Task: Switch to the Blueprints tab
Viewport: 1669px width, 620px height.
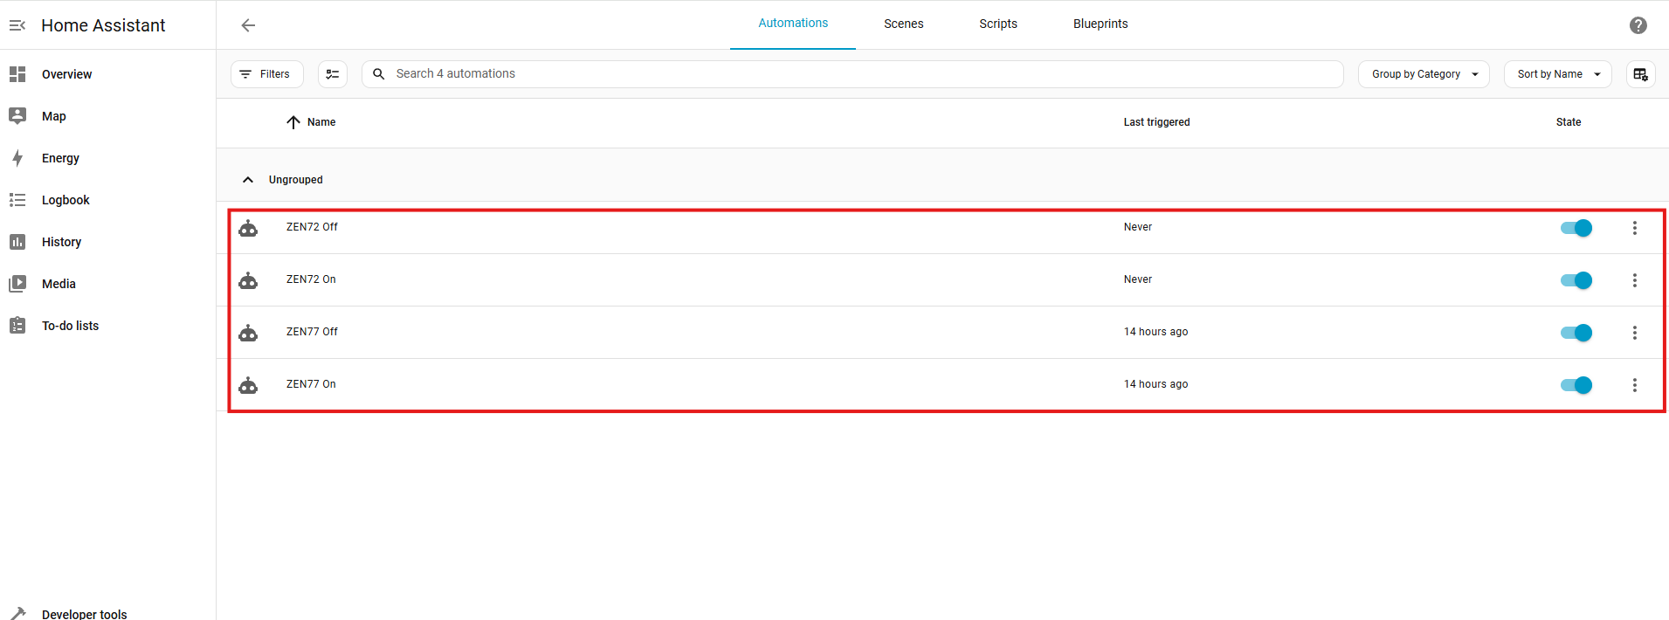Action: click(1100, 24)
